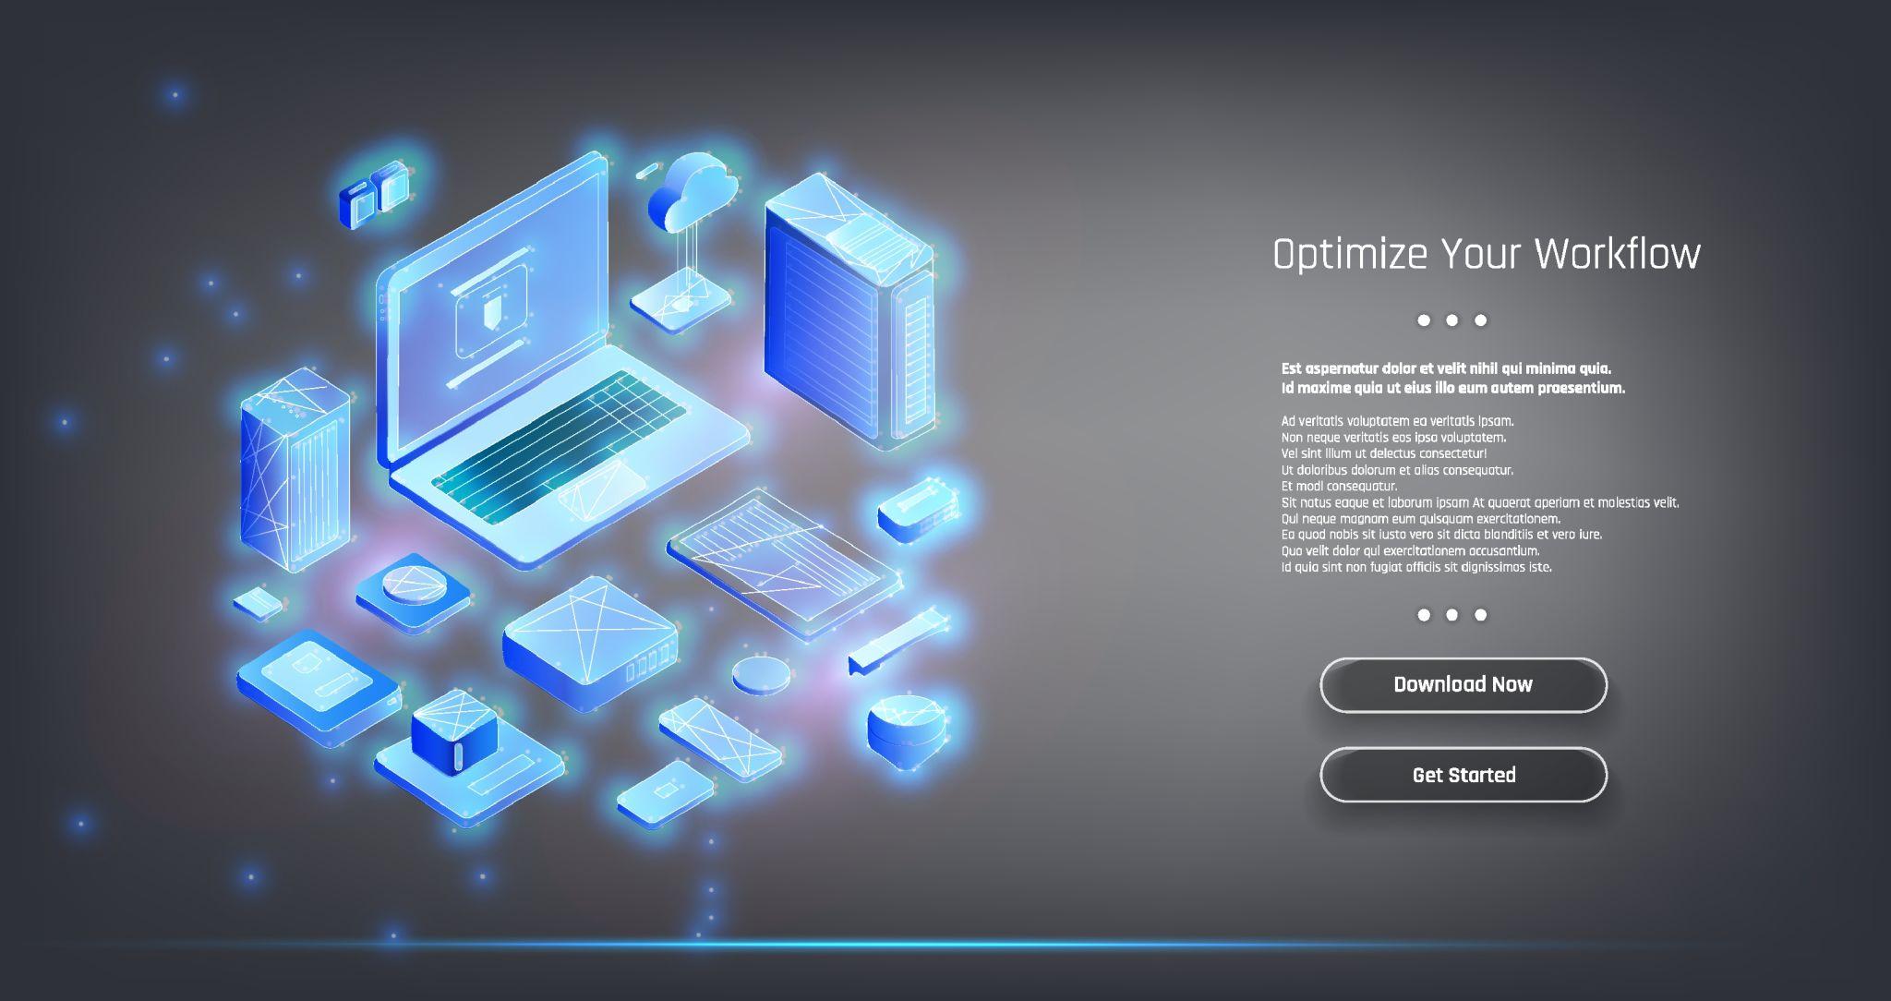Viewport: 1891px width, 1001px height.
Task: Select the small server tower on the left
Action: (x=294, y=469)
